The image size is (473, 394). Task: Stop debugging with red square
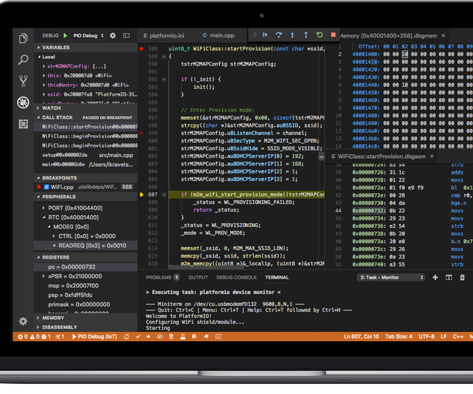pyautogui.click(x=333, y=35)
